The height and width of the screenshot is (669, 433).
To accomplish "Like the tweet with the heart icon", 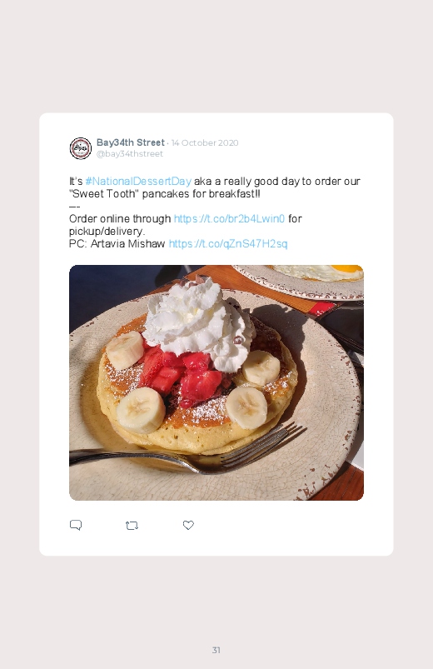I will coord(188,525).
